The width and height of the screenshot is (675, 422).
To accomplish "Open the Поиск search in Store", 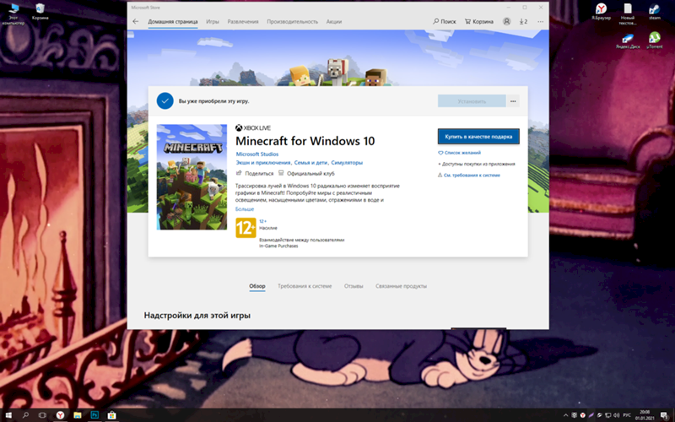I will coord(445,22).
